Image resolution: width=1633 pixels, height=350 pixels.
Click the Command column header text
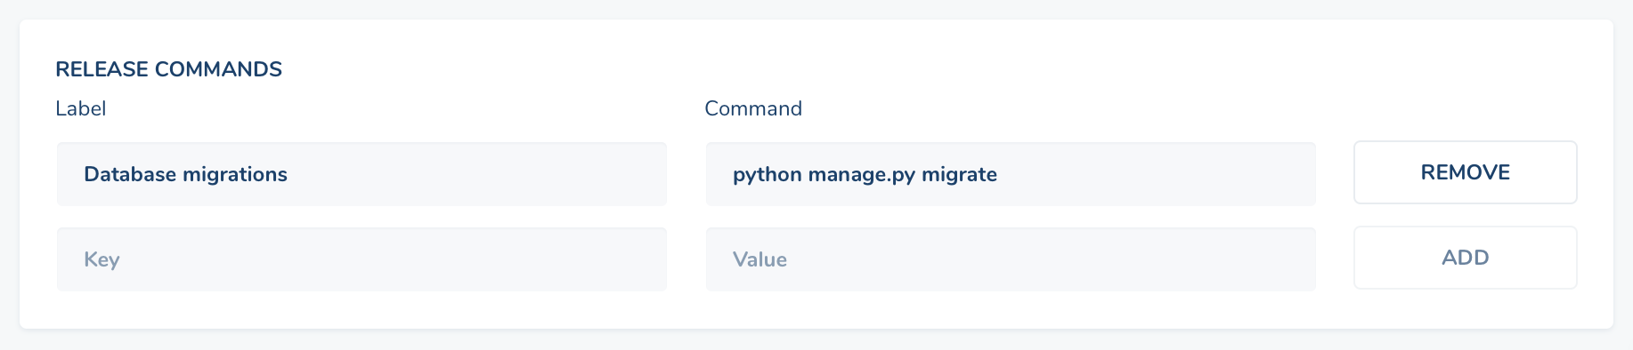753,108
